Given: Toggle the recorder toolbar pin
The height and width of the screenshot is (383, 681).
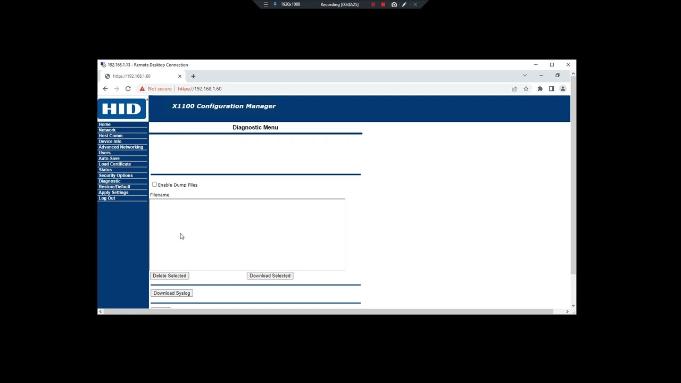Looking at the screenshot, I should click(x=275, y=4).
